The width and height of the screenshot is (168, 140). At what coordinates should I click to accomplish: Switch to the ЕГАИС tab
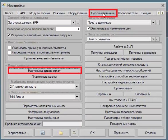(21, 13)
